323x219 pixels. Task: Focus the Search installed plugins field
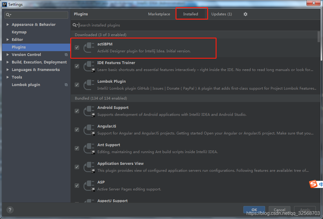click(196, 25)
